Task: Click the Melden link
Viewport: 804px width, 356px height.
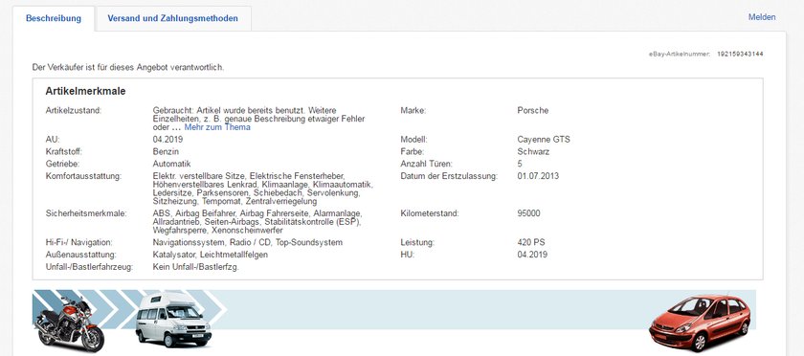Action: (x=762, y=17)
